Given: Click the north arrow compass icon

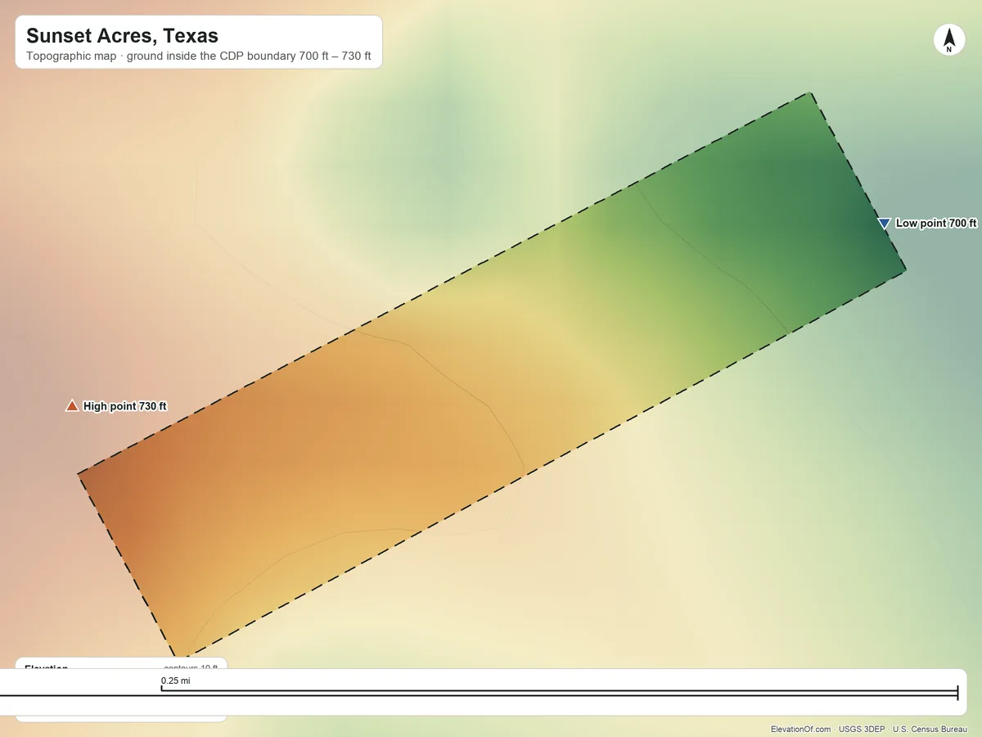Looking at the screenshot, I should tap(948, 40).
